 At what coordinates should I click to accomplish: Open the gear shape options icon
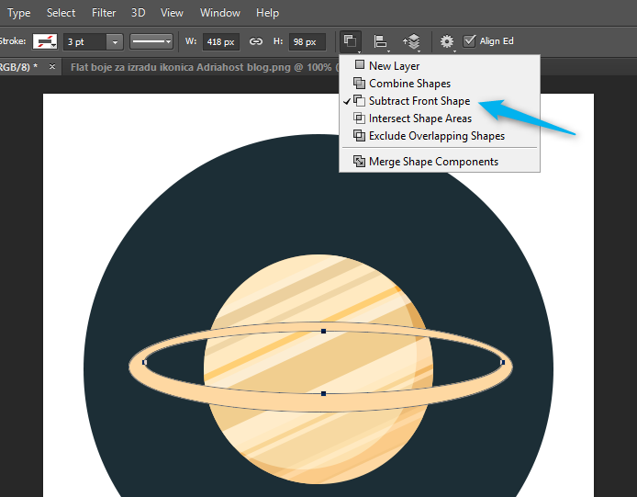[447, 41]
